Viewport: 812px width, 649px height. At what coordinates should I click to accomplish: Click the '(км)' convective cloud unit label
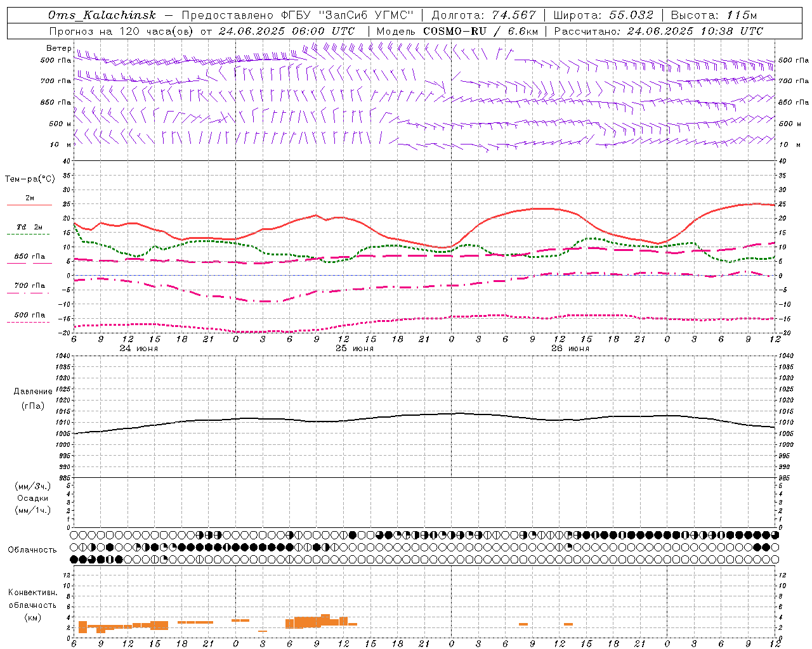point(32,617)
